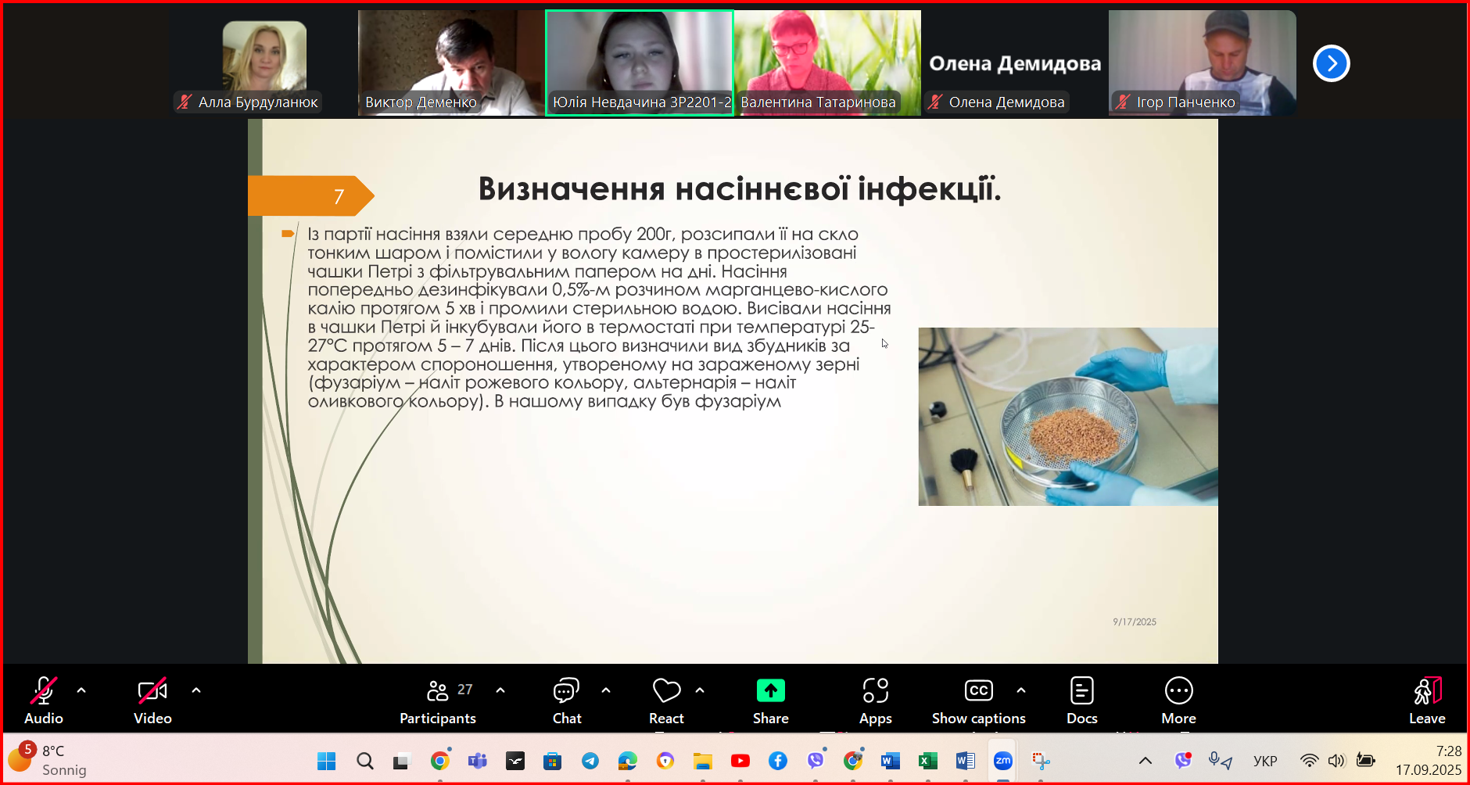Select Юлія Невдачина video thumbnail
Image resolution: width=1470 pixels, height=785 pixels.
point(639,63)
